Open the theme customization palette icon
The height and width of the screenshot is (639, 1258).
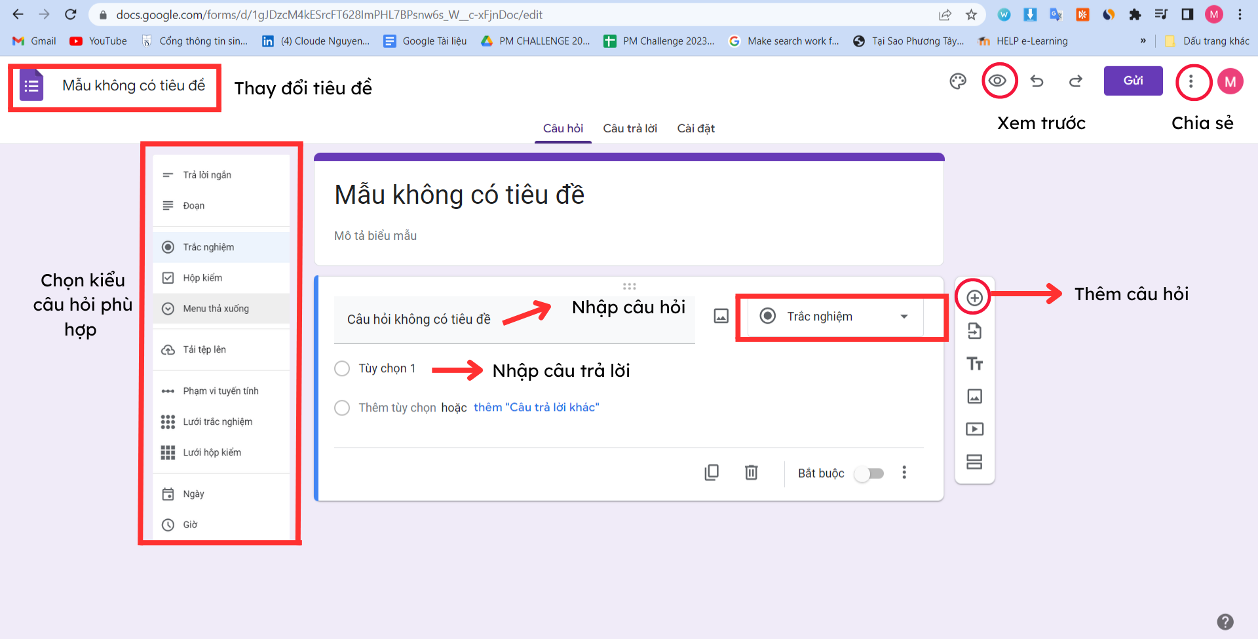(958, 81)
